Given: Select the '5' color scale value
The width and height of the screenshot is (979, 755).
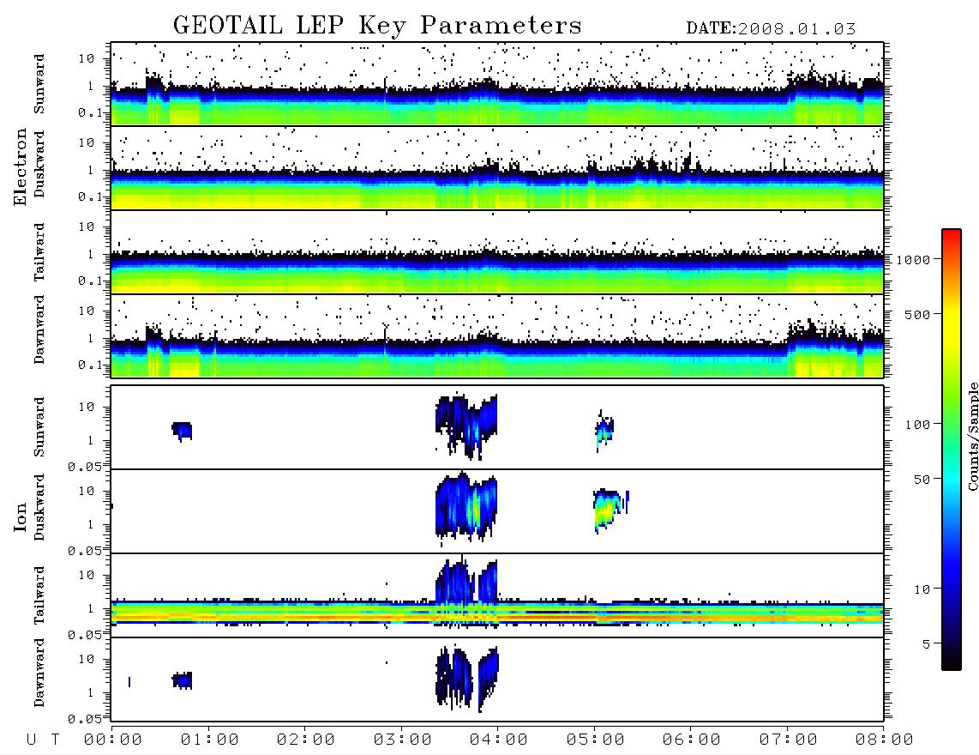Looking at the screenshot, I should (927, 644).
